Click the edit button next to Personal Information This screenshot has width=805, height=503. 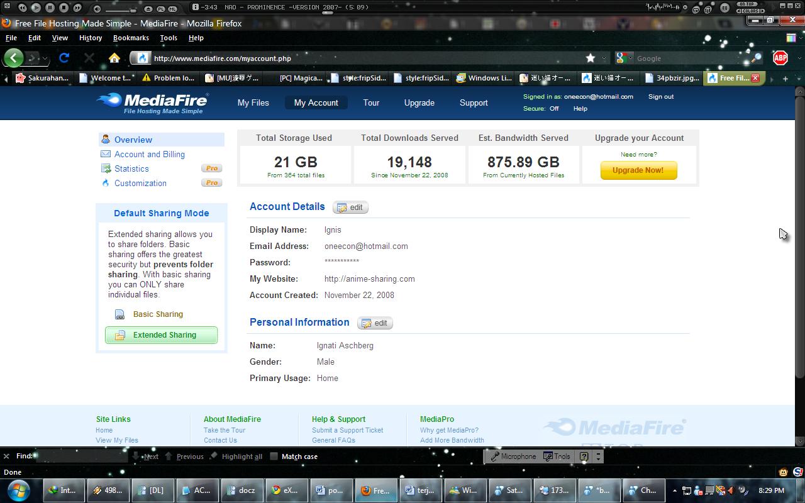click(375, 323)
